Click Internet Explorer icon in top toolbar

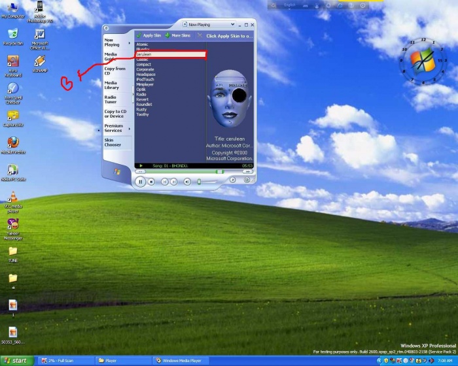click(340, 5)
